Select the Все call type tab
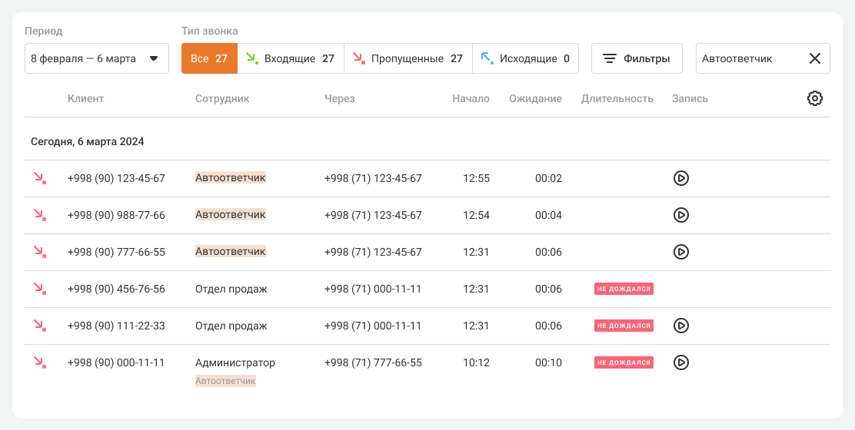This screenshot has height=430, width=855. [209, 58]
